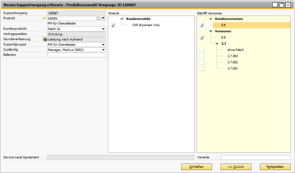Screen dimensions: 295x173
Task: Tick the checkbox for version 3.7.003
Action: 202,56
